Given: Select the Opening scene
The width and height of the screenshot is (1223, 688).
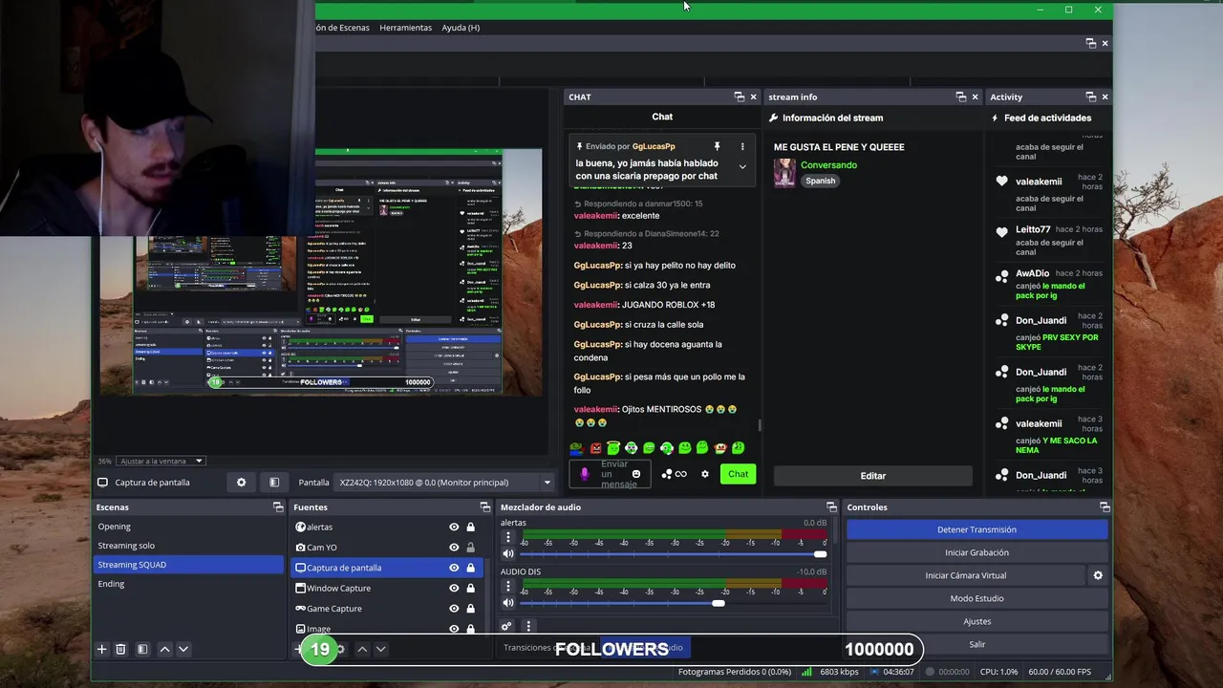Looking at the screenshot, I should 188,527.
